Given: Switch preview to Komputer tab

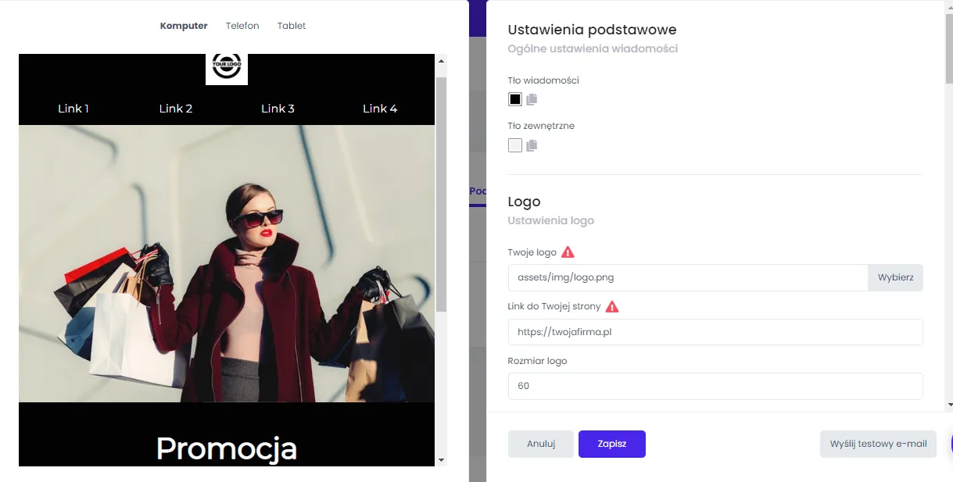Looking at the screenshot, I should [184, 26].
